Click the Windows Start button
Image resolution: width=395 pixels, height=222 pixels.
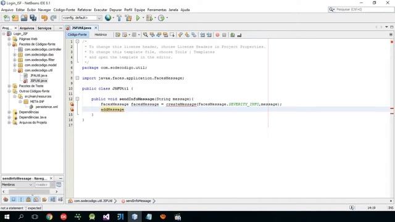[7, 216]
